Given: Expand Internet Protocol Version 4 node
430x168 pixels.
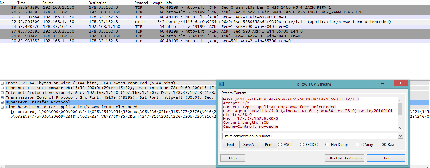Looking at the screenshot, I should (x=3, y=93).
